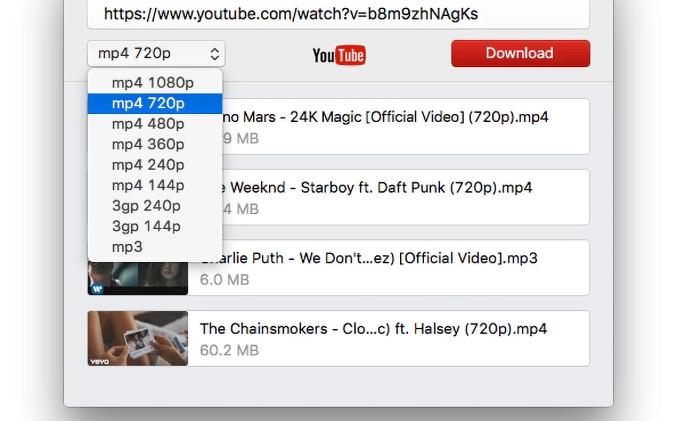Choose 3gp 144p from the dropdown
Screen dimensions: 677x421
click(146, 227)
